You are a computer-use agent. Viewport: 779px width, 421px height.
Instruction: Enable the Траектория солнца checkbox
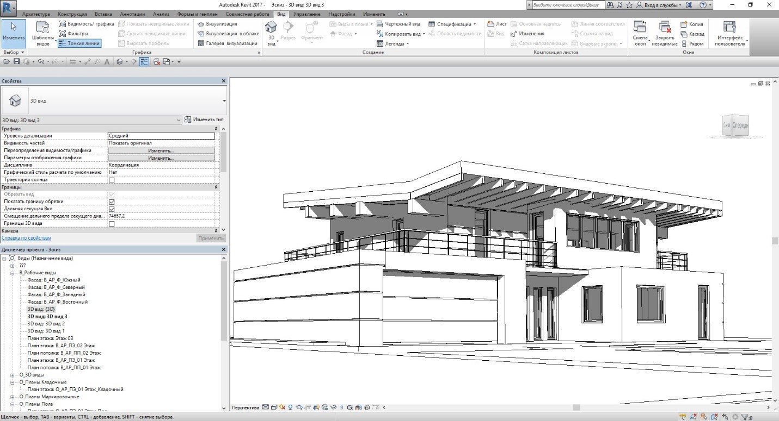[x=112, y=180]
